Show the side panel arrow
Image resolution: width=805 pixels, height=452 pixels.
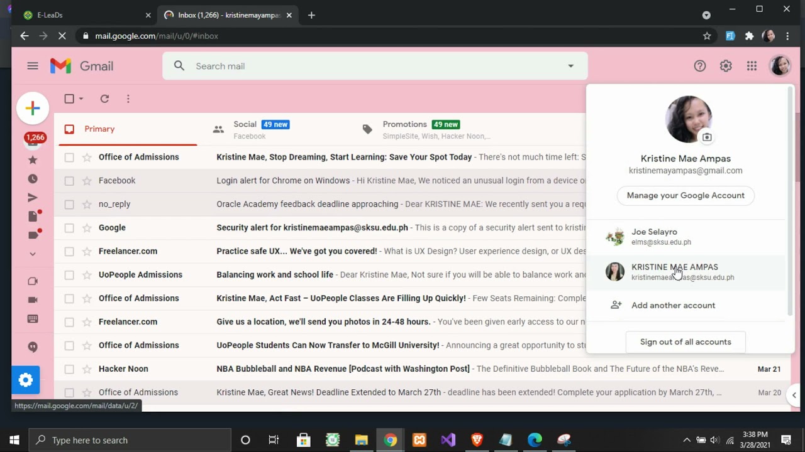click(794, 395)
